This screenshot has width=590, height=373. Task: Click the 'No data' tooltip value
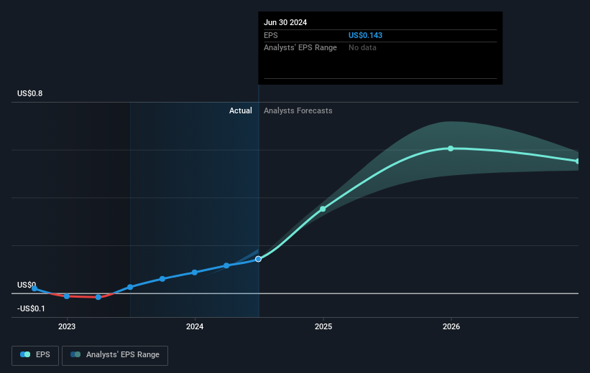(x=362, y=48)
